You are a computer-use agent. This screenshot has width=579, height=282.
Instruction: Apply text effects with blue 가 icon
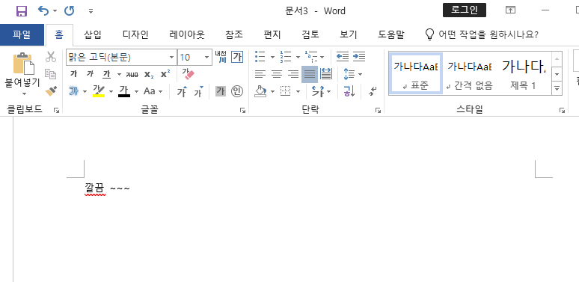(73, 91)
